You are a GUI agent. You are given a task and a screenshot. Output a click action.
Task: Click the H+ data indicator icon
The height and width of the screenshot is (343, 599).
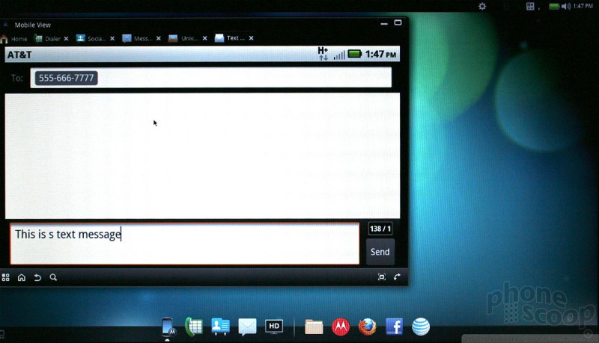323,54
